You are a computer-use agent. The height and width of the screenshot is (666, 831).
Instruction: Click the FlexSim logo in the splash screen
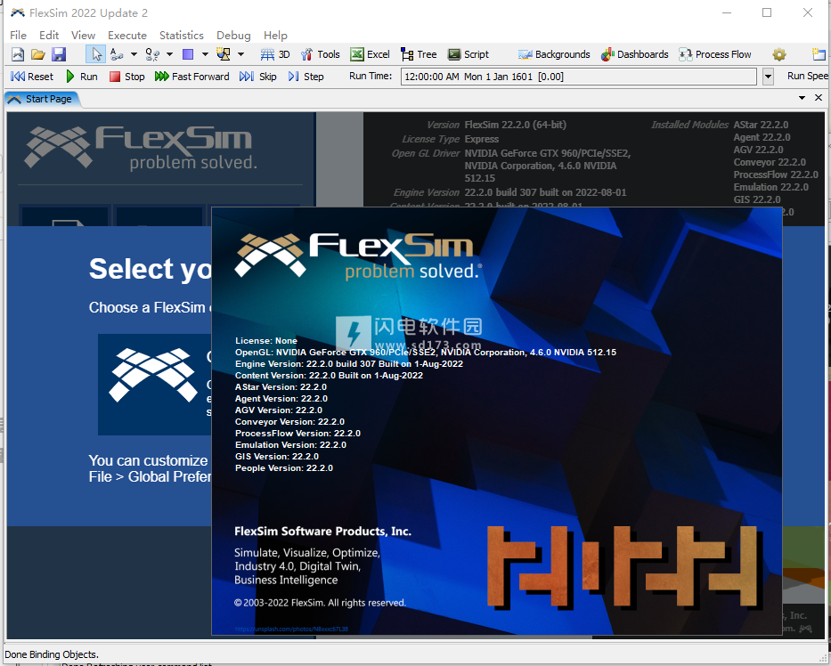(x=358, y=256)
